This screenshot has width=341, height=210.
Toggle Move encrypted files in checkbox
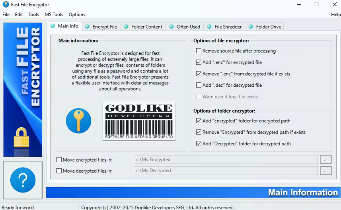pyautogui.click(x=59, y=160)
